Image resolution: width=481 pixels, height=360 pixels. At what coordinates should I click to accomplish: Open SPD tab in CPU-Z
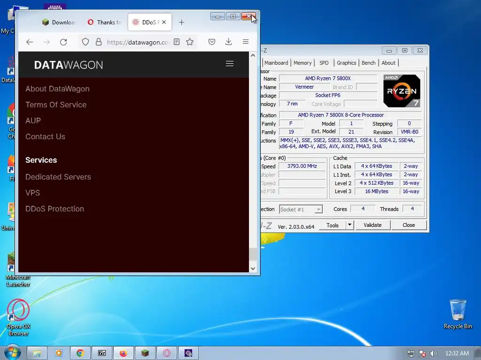click(x=324, y=63)
